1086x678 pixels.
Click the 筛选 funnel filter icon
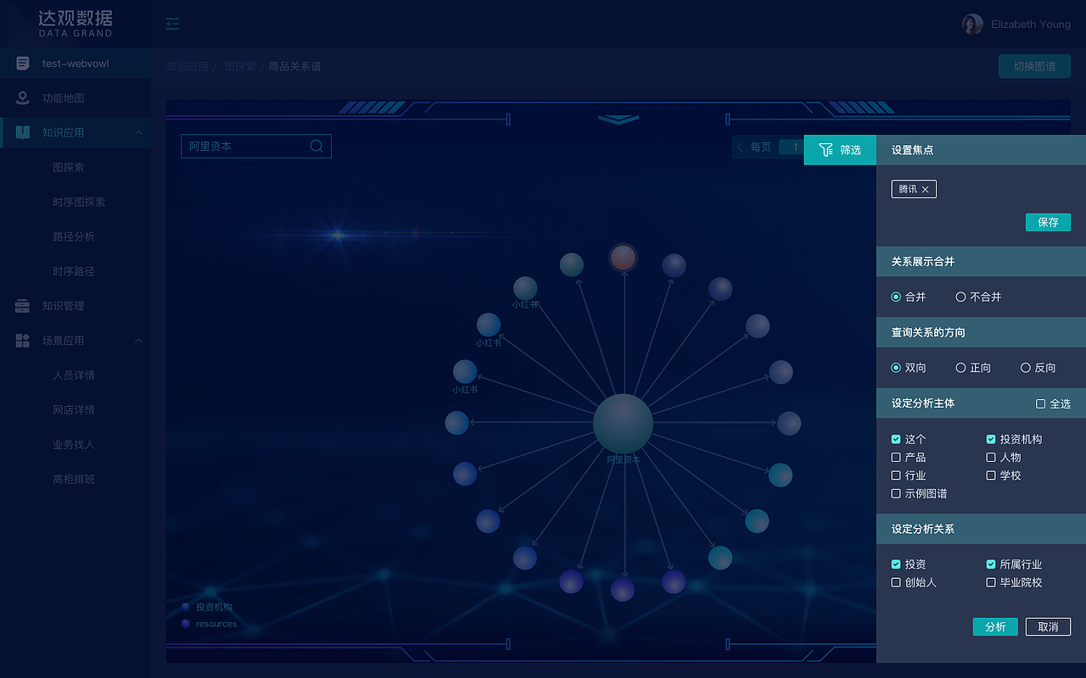coord(824,149)
